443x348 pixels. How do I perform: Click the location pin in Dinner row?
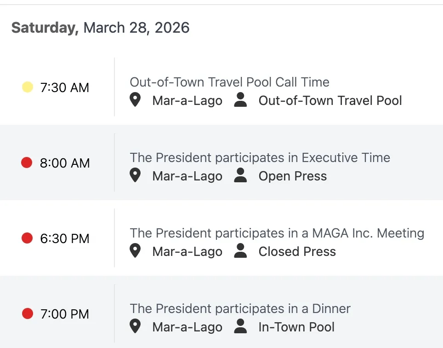coord(135,326)
